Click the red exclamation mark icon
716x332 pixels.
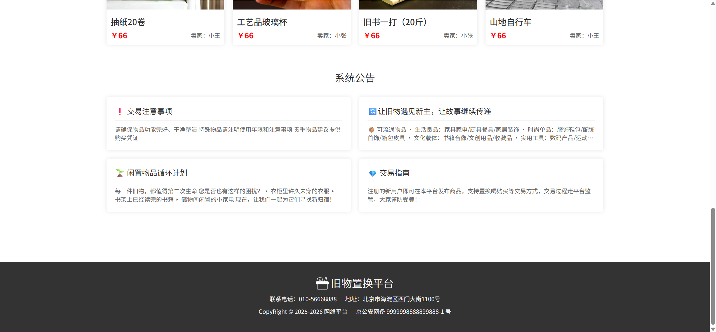click(x=120, y=112)
